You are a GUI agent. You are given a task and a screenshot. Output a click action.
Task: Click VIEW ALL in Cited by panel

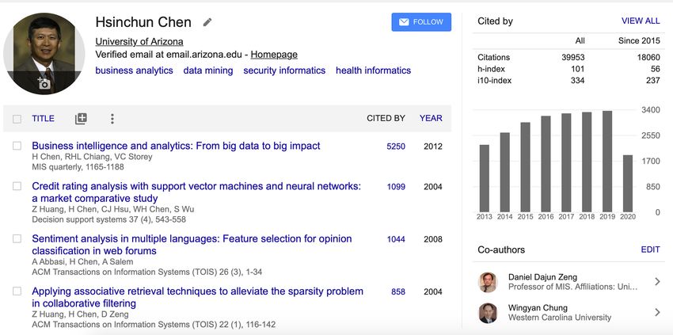click(641, 21)
